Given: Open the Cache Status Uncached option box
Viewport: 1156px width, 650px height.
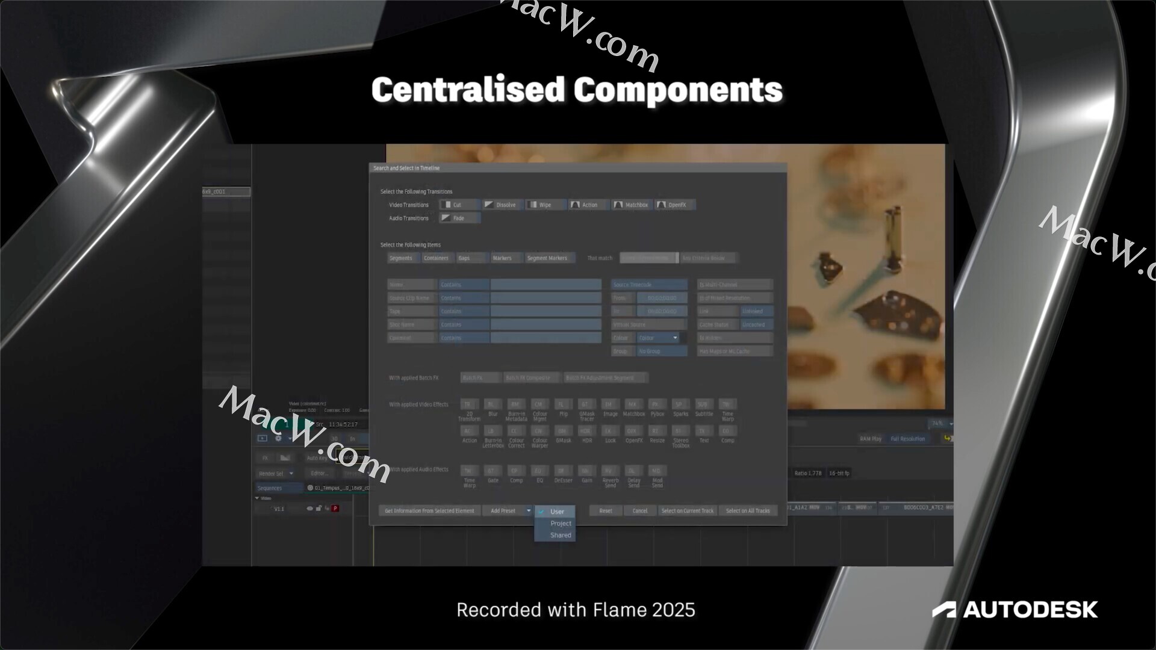Looking at the screenshot, I should [x=756, y=324].
